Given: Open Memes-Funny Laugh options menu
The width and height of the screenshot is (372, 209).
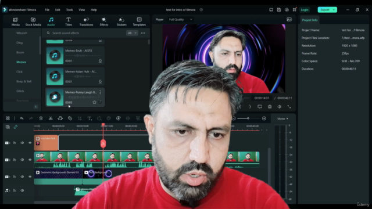Looking at the screenshot, I should [100, 92].
